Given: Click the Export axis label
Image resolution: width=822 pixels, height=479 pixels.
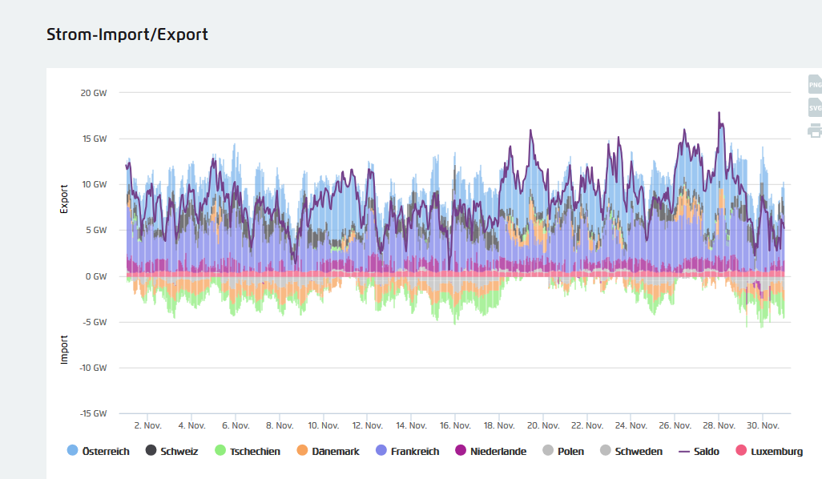Looking at the screenshot, I should click(64, 199).
